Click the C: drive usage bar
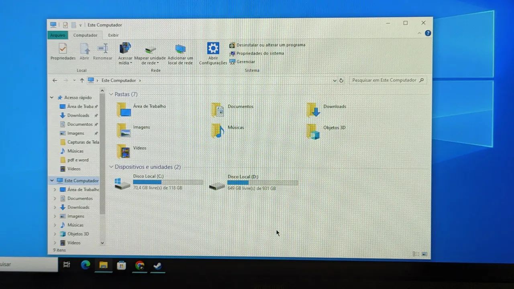 click(x=168, y=182)
